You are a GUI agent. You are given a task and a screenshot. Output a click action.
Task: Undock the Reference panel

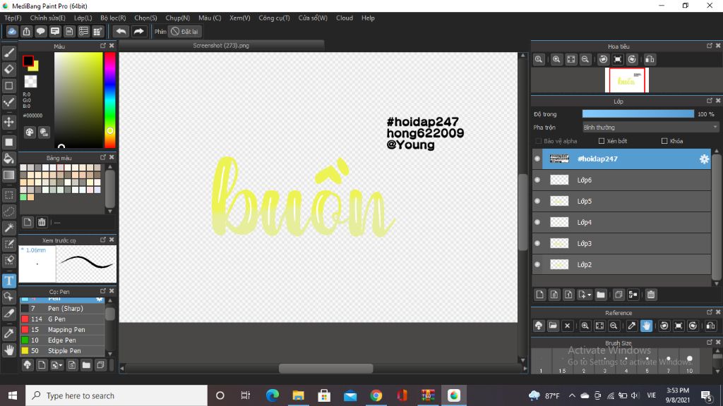[x=710, y=312]
